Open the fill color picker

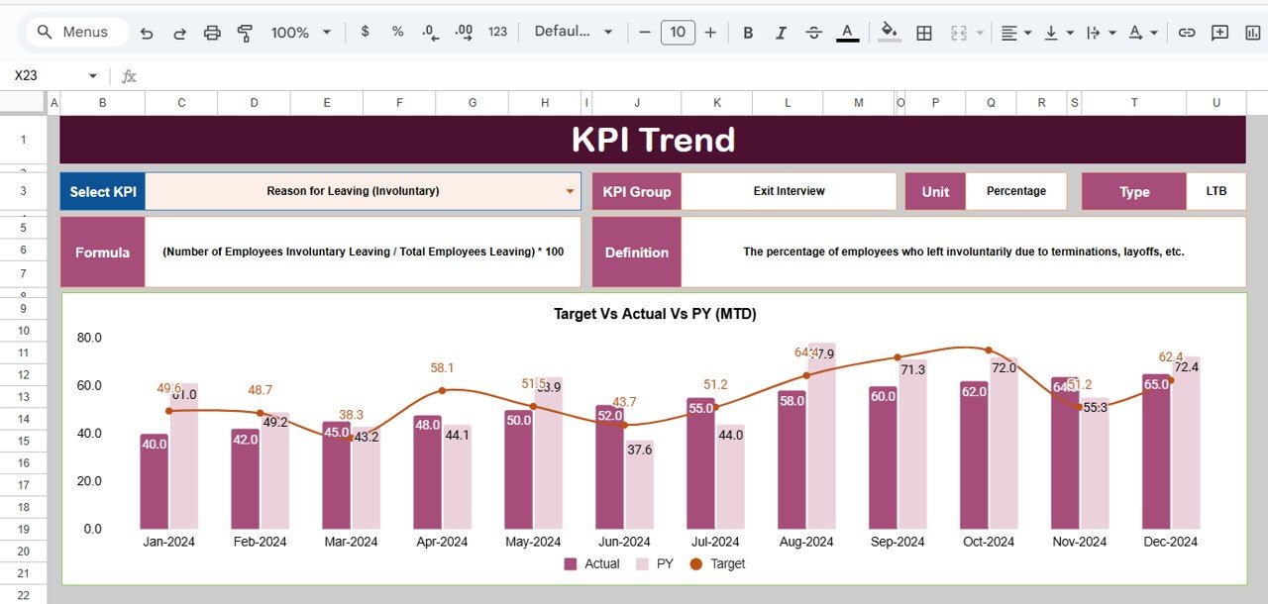(x=889, y=33)
